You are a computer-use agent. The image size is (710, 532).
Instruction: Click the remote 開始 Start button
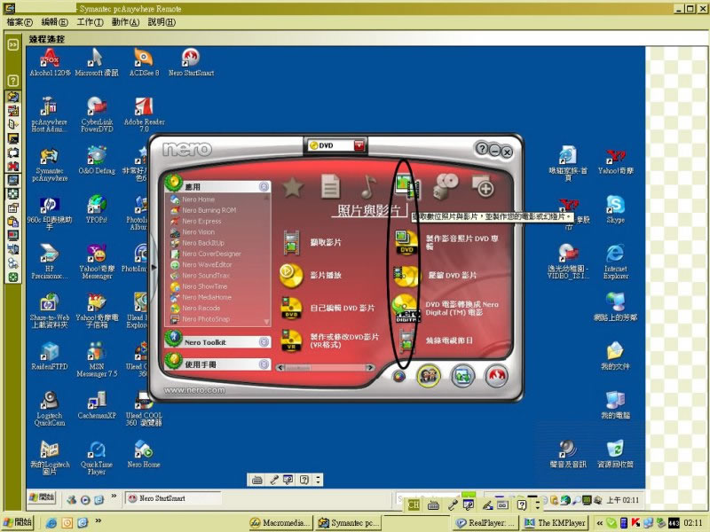click(x=42, y=497)
